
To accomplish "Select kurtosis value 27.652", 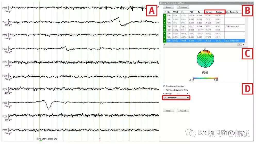I will click(x=208, y=37).
